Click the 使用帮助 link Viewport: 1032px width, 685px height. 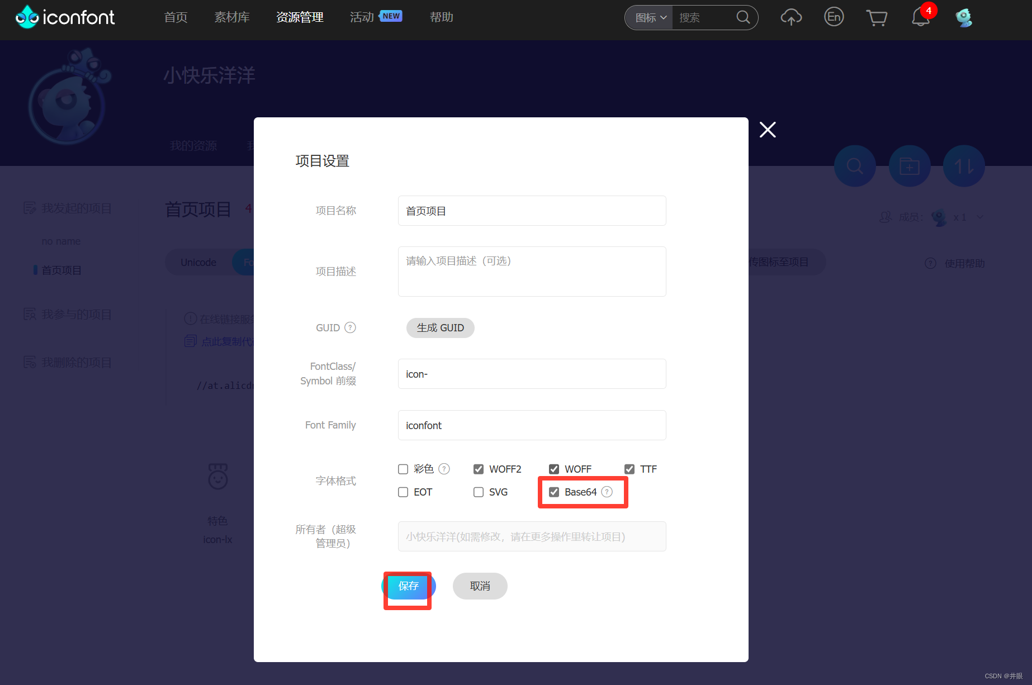964,263
